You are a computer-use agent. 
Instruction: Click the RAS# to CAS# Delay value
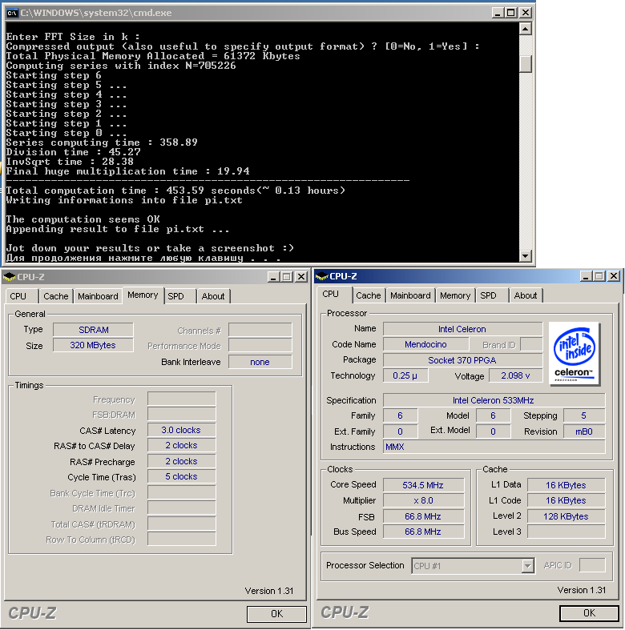coord(181,445)
